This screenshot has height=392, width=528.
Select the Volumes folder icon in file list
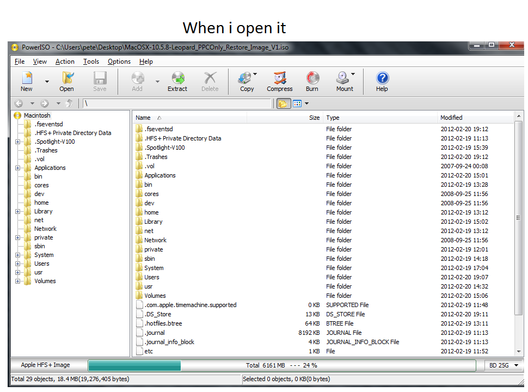[139, 296]
